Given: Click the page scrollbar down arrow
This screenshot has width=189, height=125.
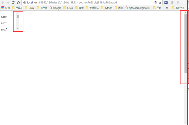Looking at the screenshot, I should [x=185, y=123].
